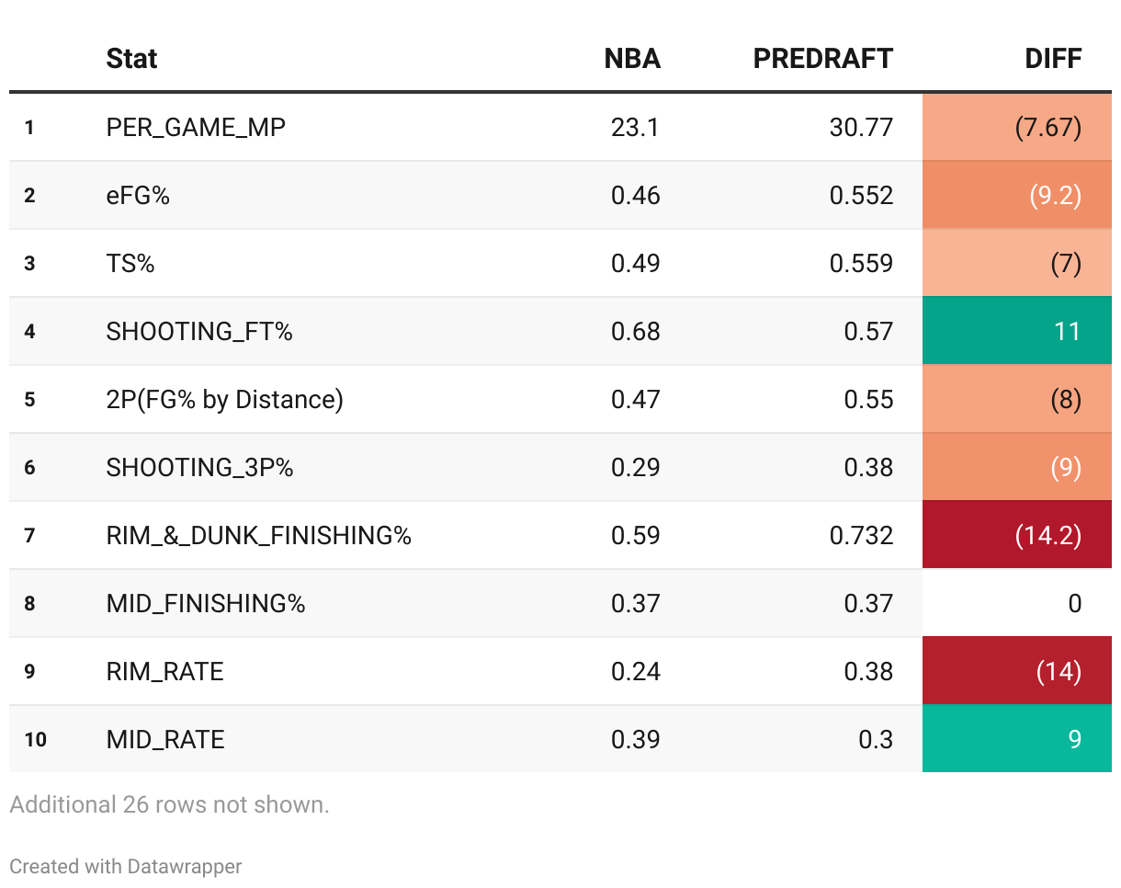Select the MID_RATE row label
Screen dimensions: 1121x888
point(165,739)
